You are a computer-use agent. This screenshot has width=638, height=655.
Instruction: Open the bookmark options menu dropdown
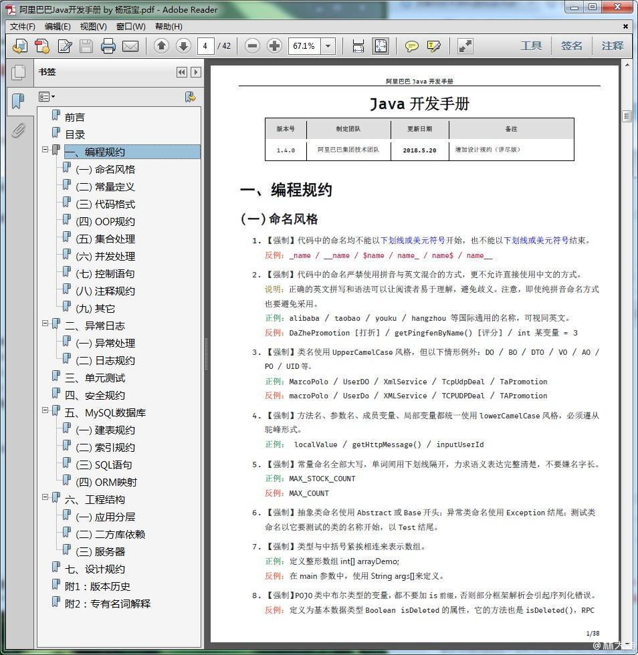pos(47,97)
